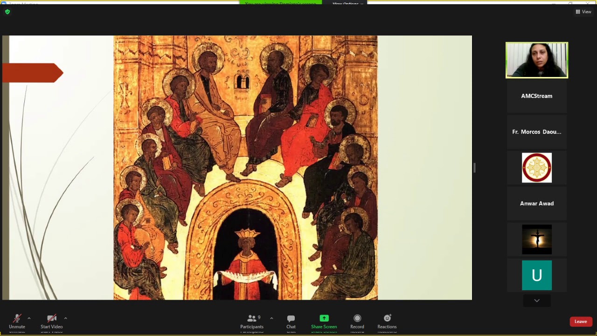The width and height of the screenshot is (597, 336).
Task: Start the video camera
Action: 51,322
